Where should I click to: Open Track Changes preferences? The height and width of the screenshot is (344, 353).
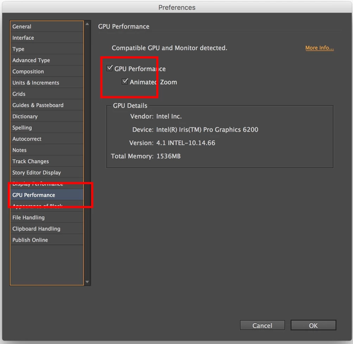tap(47, 161)
